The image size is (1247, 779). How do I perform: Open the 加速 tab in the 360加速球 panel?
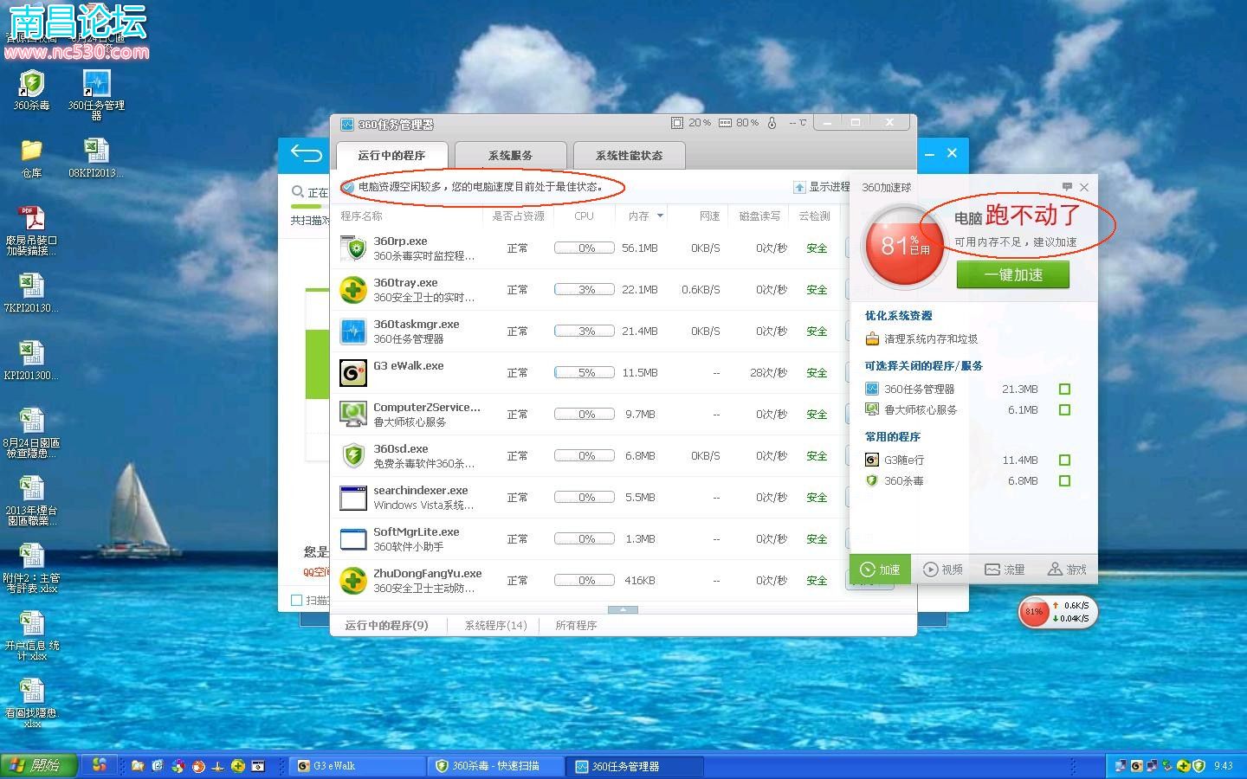point(880,570)
